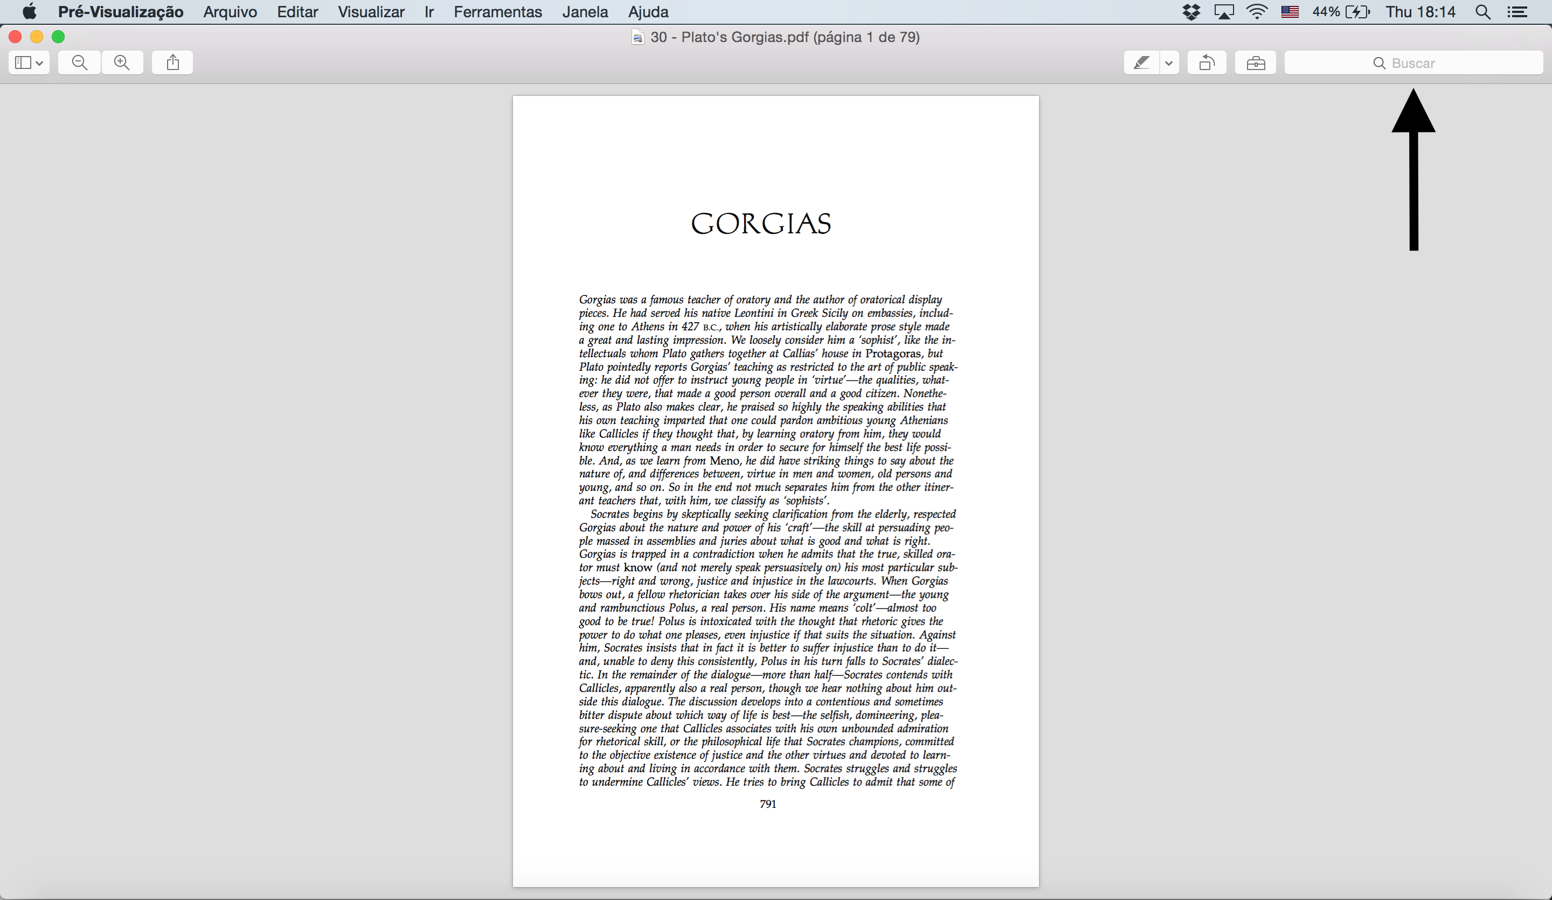Click the last line 'to undermine Callicles' views'

coord(767,782)
